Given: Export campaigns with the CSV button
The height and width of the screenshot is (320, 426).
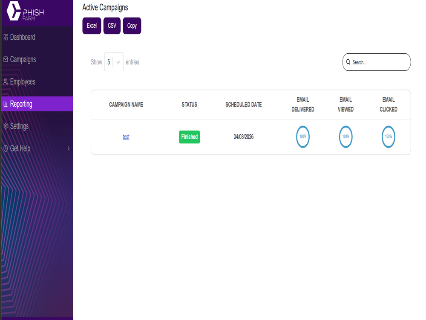Looking at the screenshot, I should 112,26.
